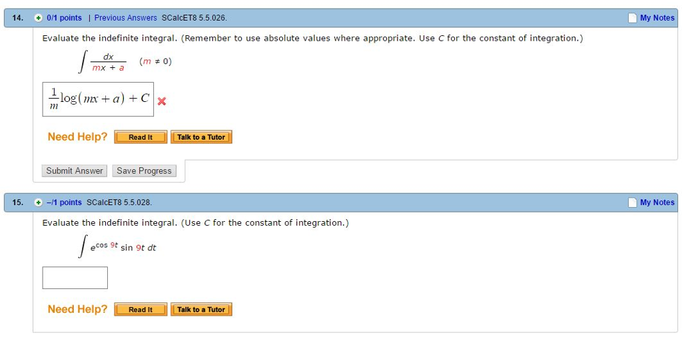The height and width of the screenshot is (341, 682).
Task: Click Read It button under question 14
Action: coord(141,137)
